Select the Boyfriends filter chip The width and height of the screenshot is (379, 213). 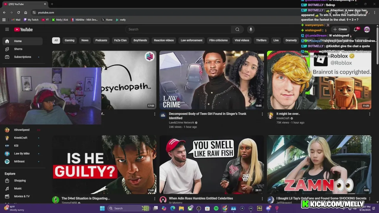[140, 40]
